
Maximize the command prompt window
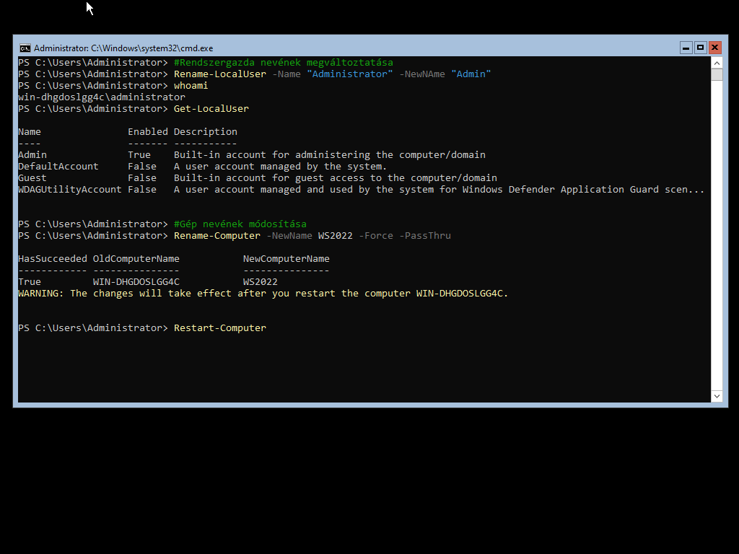coord(700,48)
